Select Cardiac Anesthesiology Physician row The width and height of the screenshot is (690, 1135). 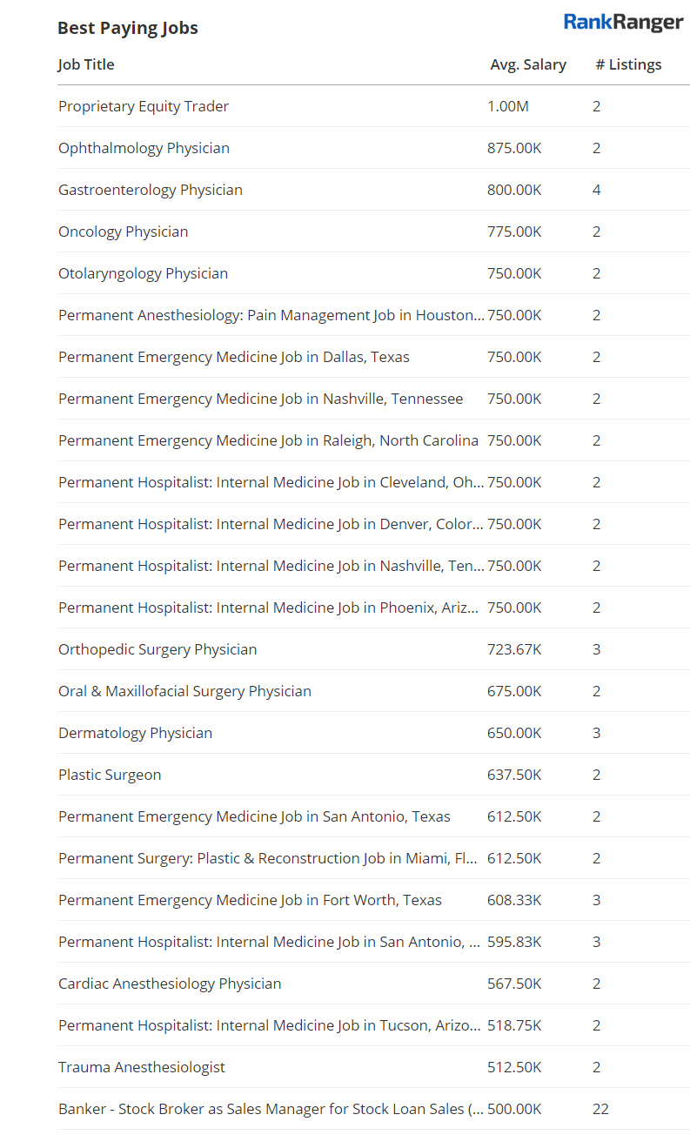click(x=170, y=984)
